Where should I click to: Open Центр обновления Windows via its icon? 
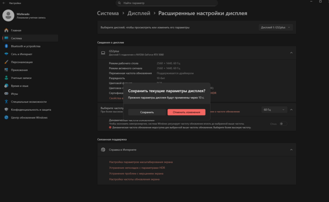[x=6, y=117]
